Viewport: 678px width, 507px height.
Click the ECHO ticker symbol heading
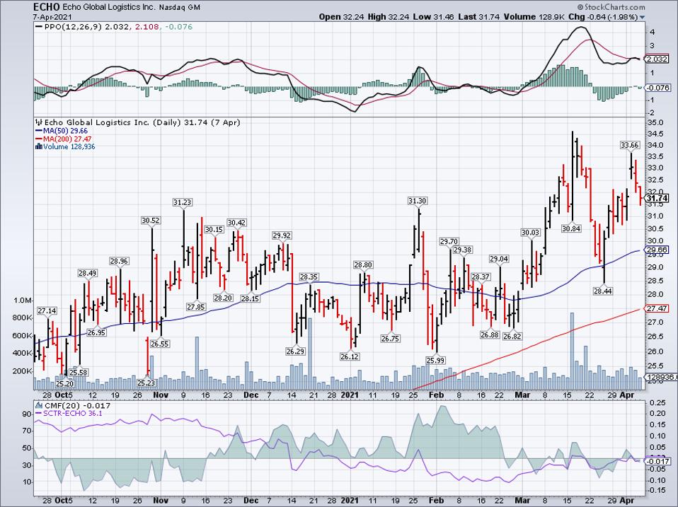(x=47, y=7)
